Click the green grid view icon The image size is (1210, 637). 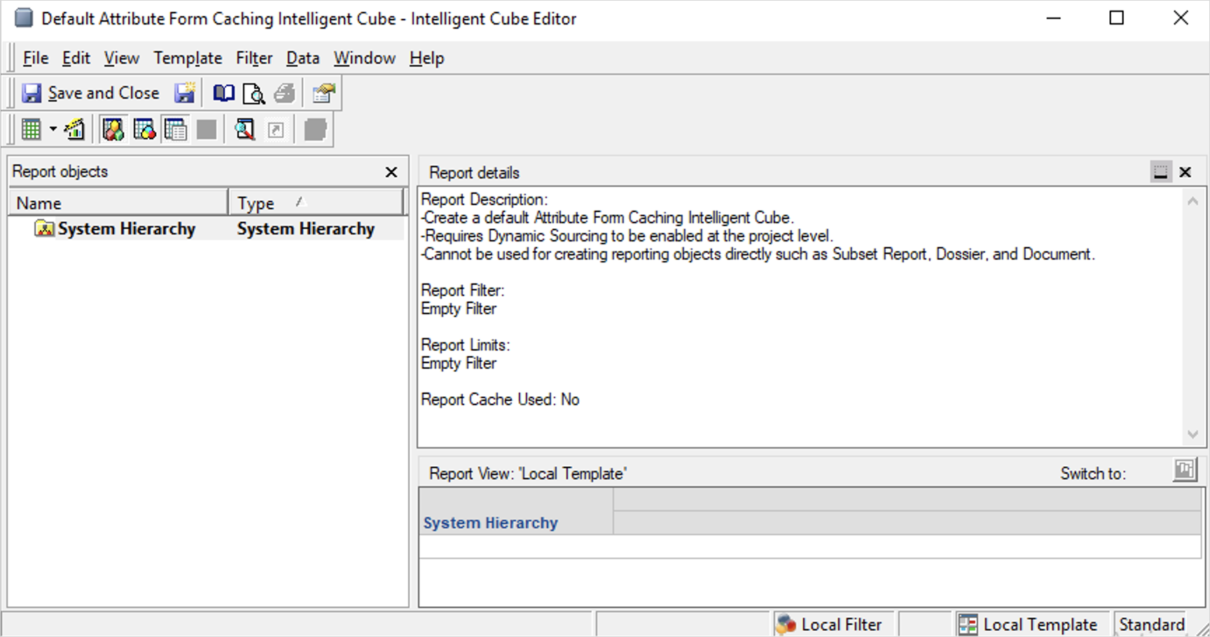[x=32, y=129]
